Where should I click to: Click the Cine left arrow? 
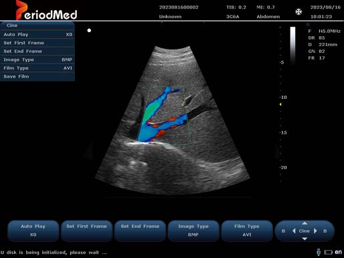(x=294, y=231)
